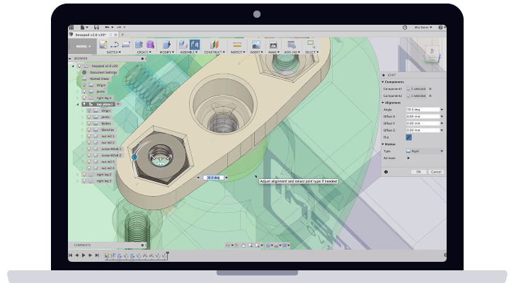Viewport: 516px width, 288px height.
Task: Click the Animate play arrow
Action: (408, 158)
